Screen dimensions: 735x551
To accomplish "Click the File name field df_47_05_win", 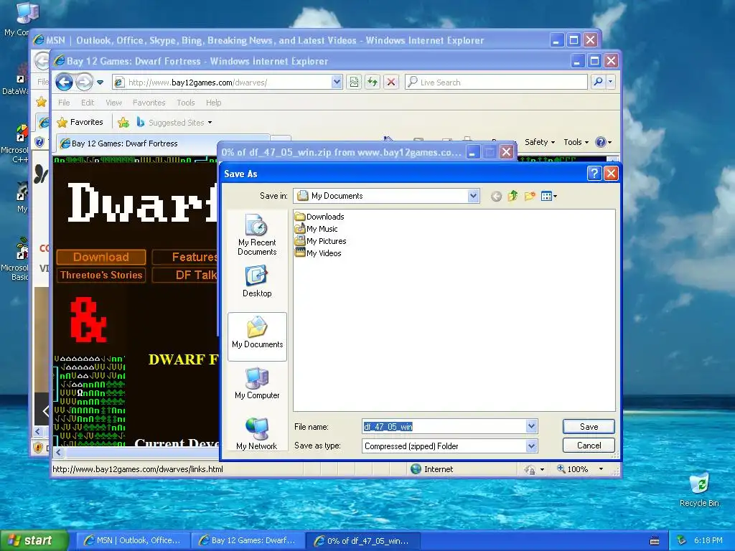I will [x=444, y=426].
